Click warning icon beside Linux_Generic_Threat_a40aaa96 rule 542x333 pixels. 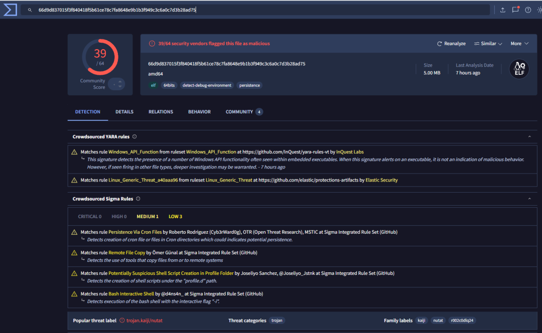point(74,181)
